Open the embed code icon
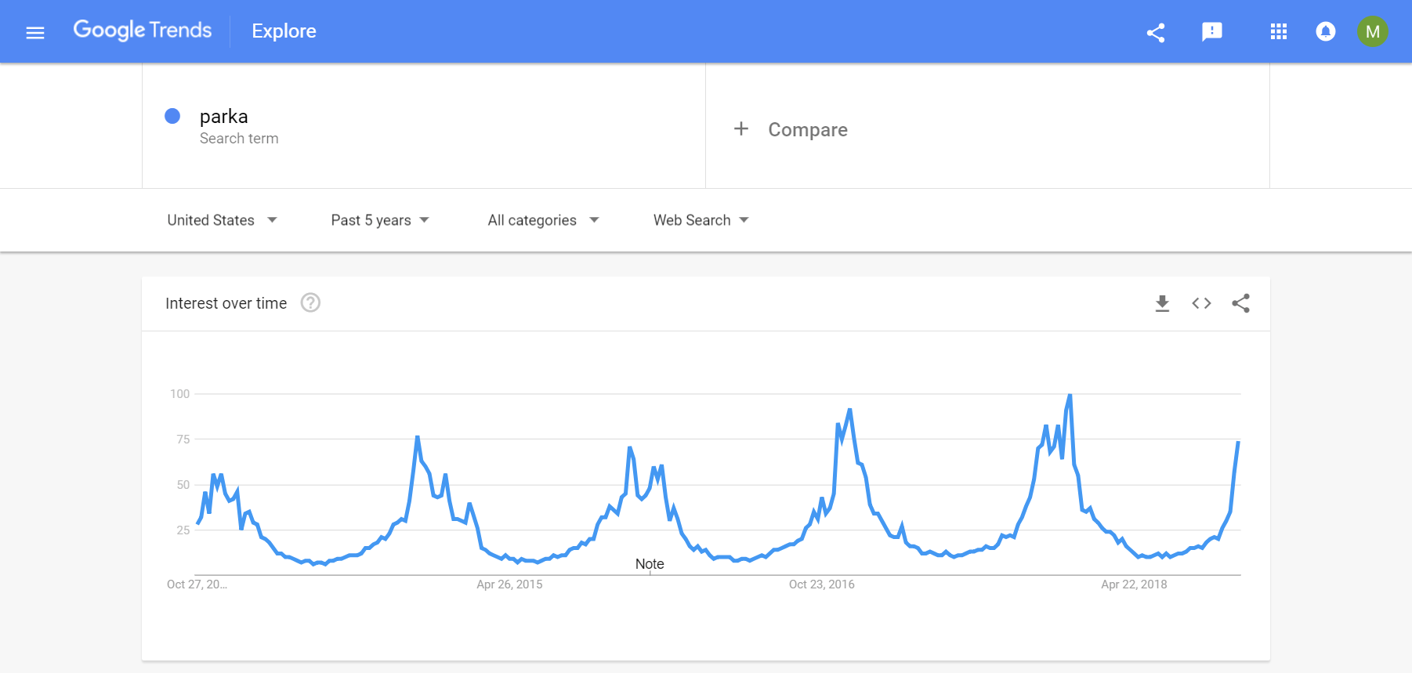The width and height of the screenshot is (1412, 673). 1201,303
